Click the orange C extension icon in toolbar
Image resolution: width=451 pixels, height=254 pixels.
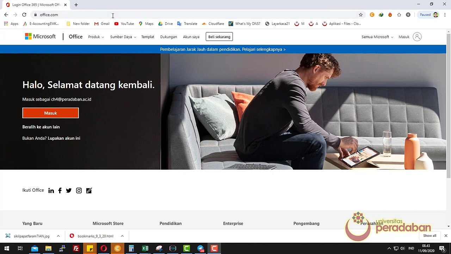pos(372,15)
